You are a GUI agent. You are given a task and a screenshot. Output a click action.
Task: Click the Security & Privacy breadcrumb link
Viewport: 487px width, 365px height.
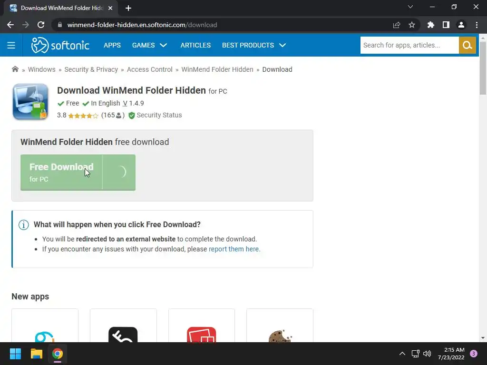coord(91,69)
